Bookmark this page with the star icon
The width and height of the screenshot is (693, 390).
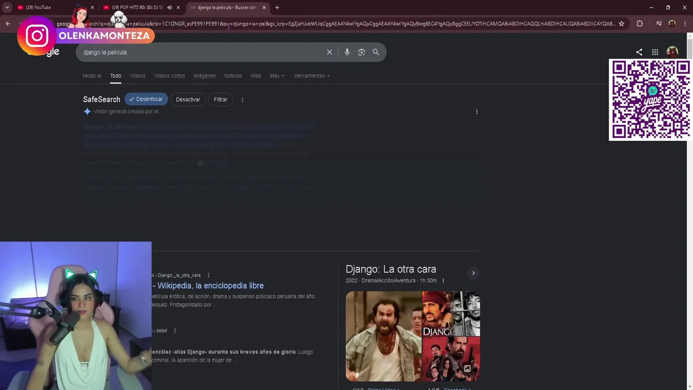click(622, 23)
